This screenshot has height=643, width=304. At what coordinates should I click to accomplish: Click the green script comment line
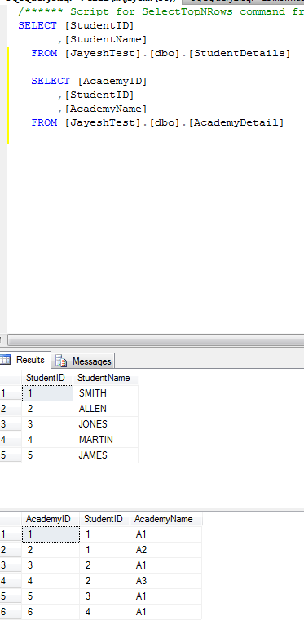click(161, 11)
